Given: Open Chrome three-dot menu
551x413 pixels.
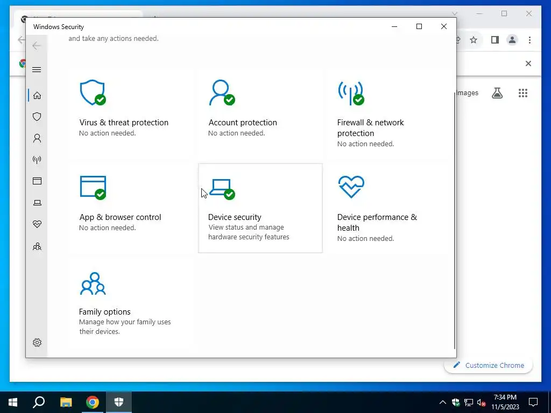Looking at the screenshot, I should (529, 40).
